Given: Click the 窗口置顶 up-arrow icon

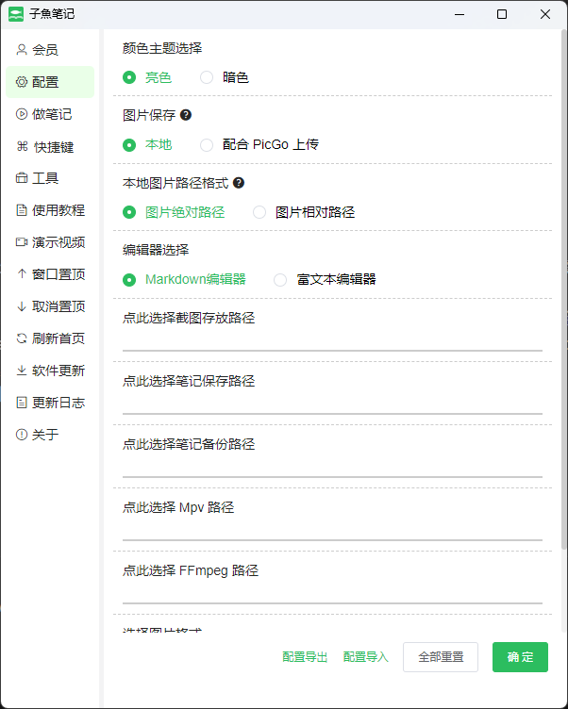Looking at the screenshot, I should coord(22,274).
